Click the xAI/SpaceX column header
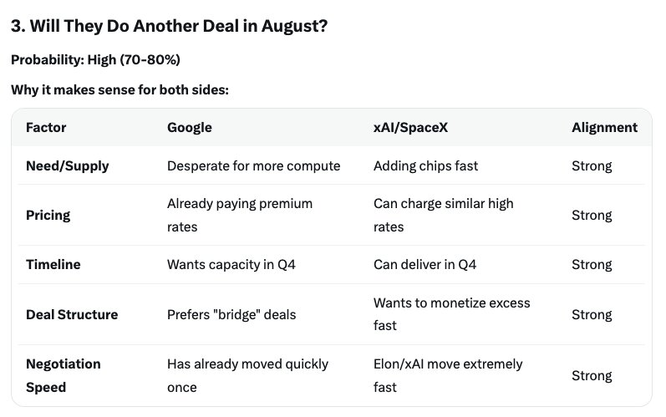Image resolution: width=666 pixels, height=417 pixels. tap(411, 127)
